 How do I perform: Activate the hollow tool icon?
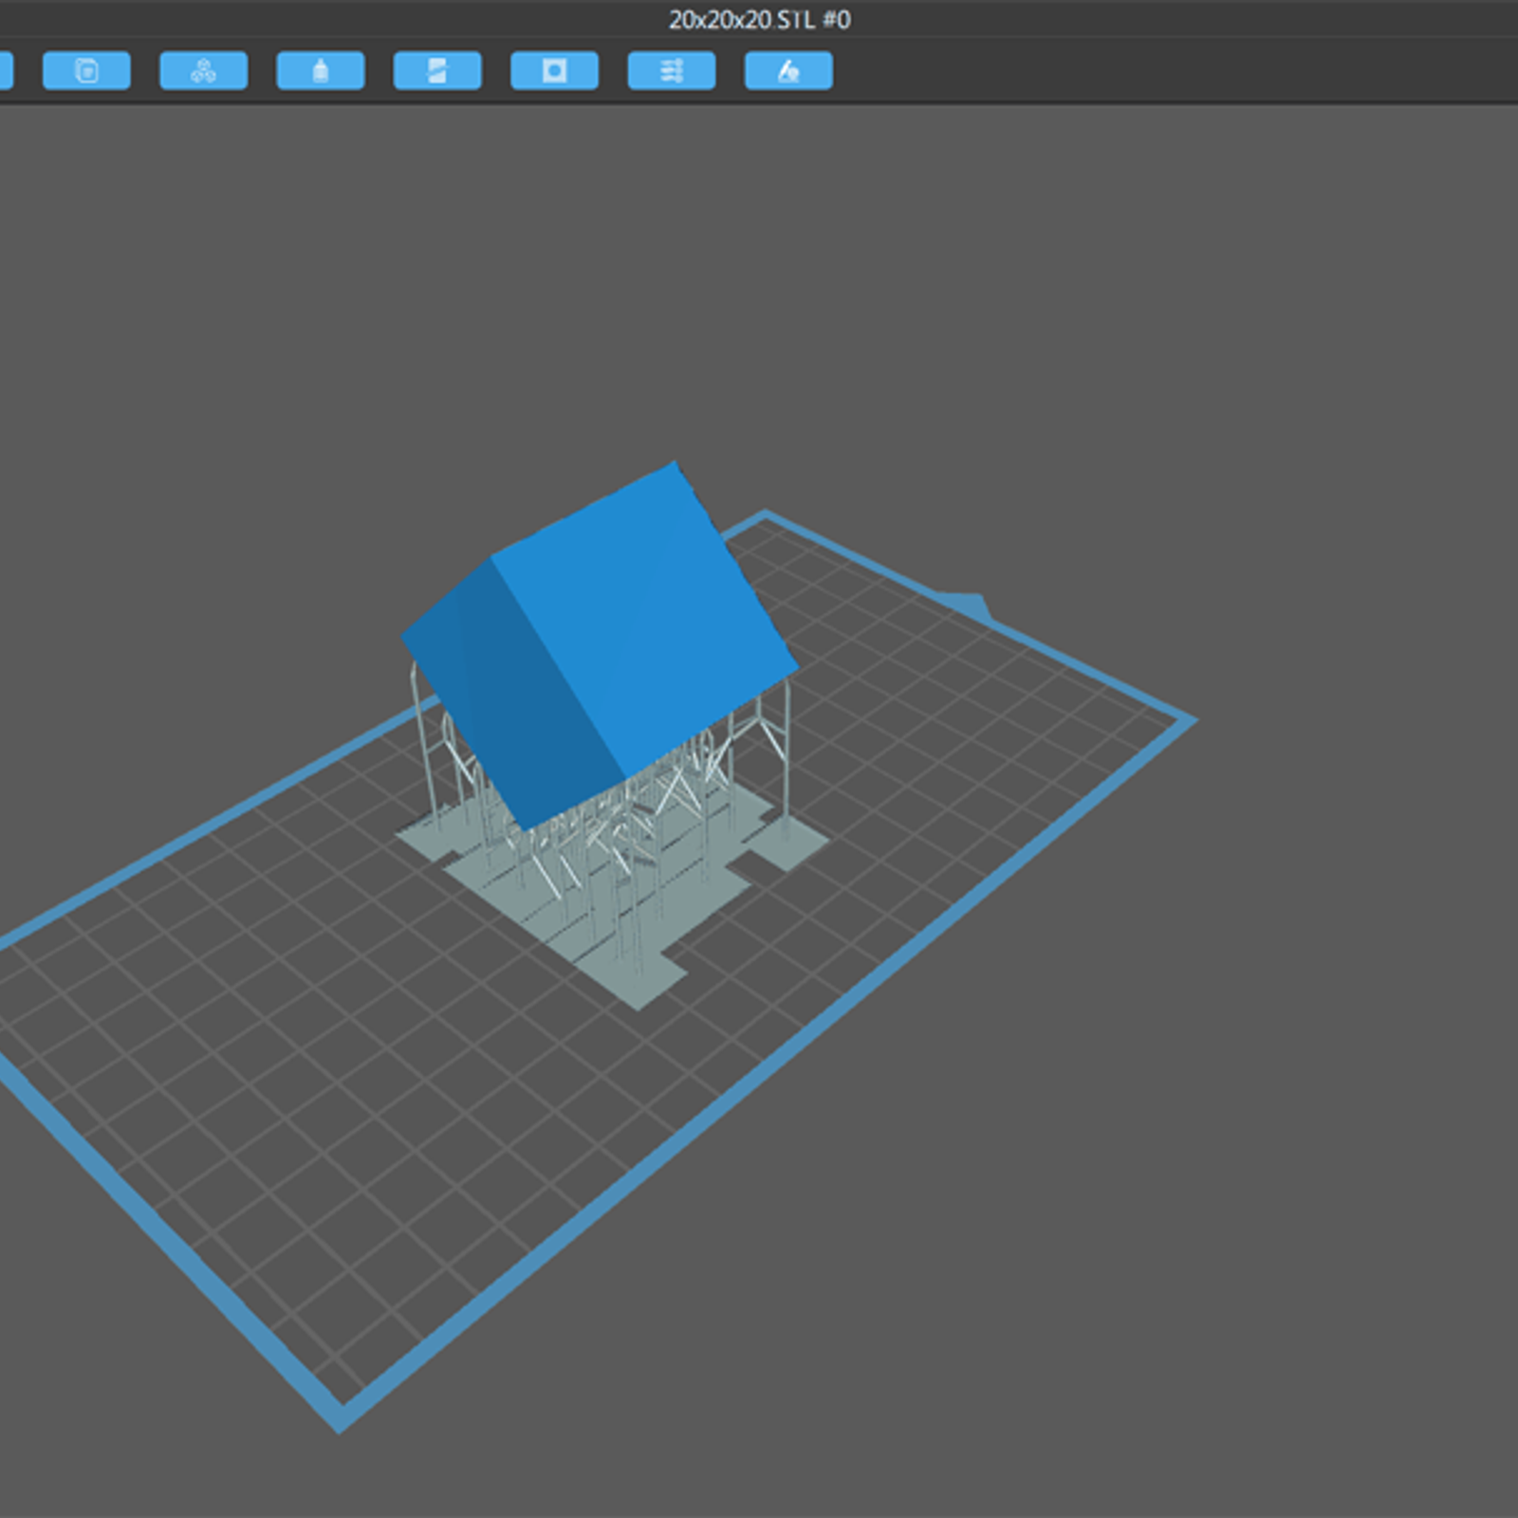pos(554,71)
